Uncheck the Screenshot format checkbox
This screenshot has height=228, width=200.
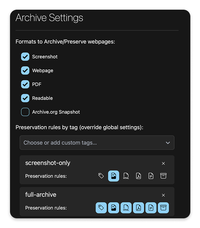pos(25,57)
